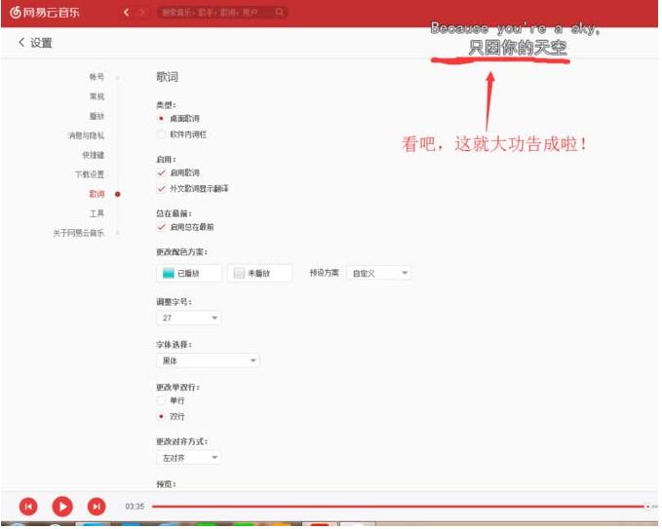
Task: Focus the music search field
Action: (x=222, y=13)
